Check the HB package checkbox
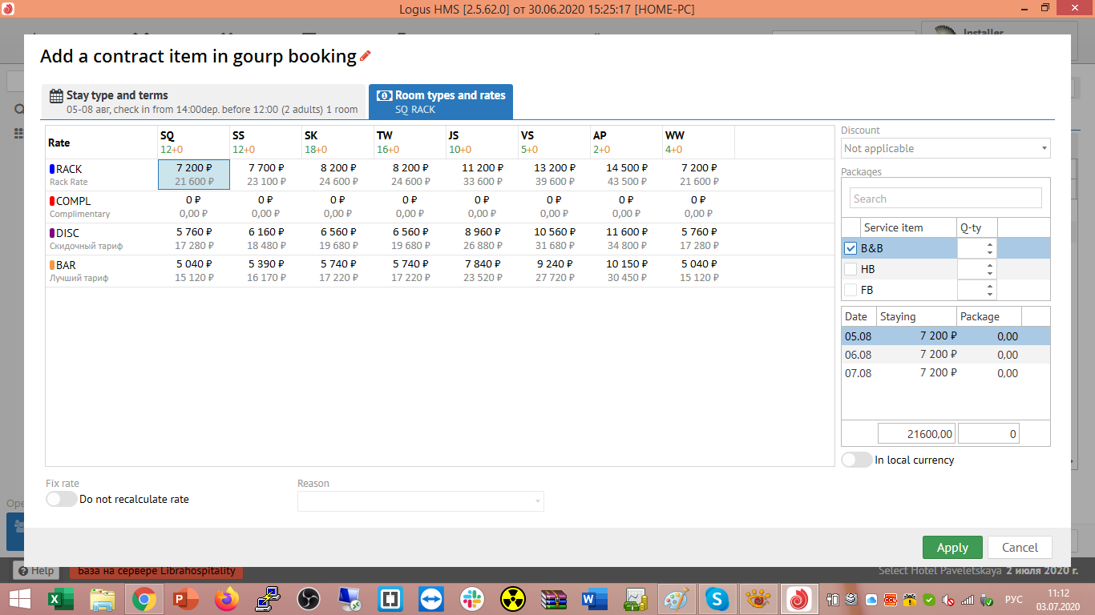The image size is (1095, 615). point(851,270)
